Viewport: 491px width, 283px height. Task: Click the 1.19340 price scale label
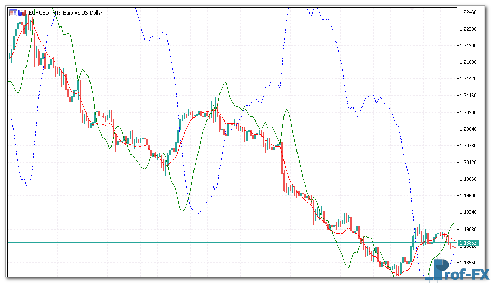tap(469, 212)
